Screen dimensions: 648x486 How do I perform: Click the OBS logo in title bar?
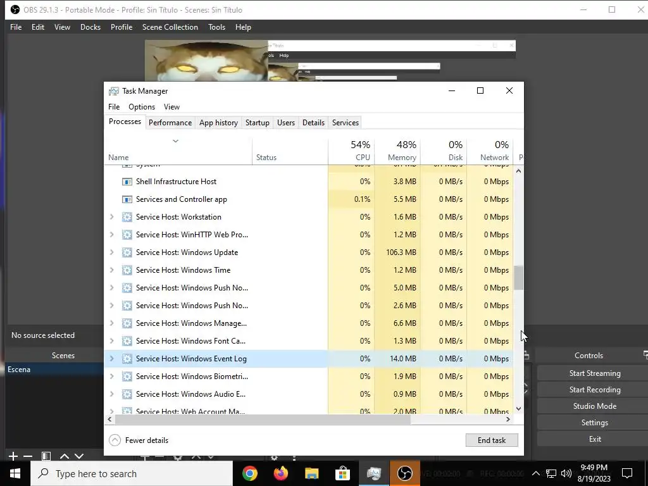click(15, 9)
